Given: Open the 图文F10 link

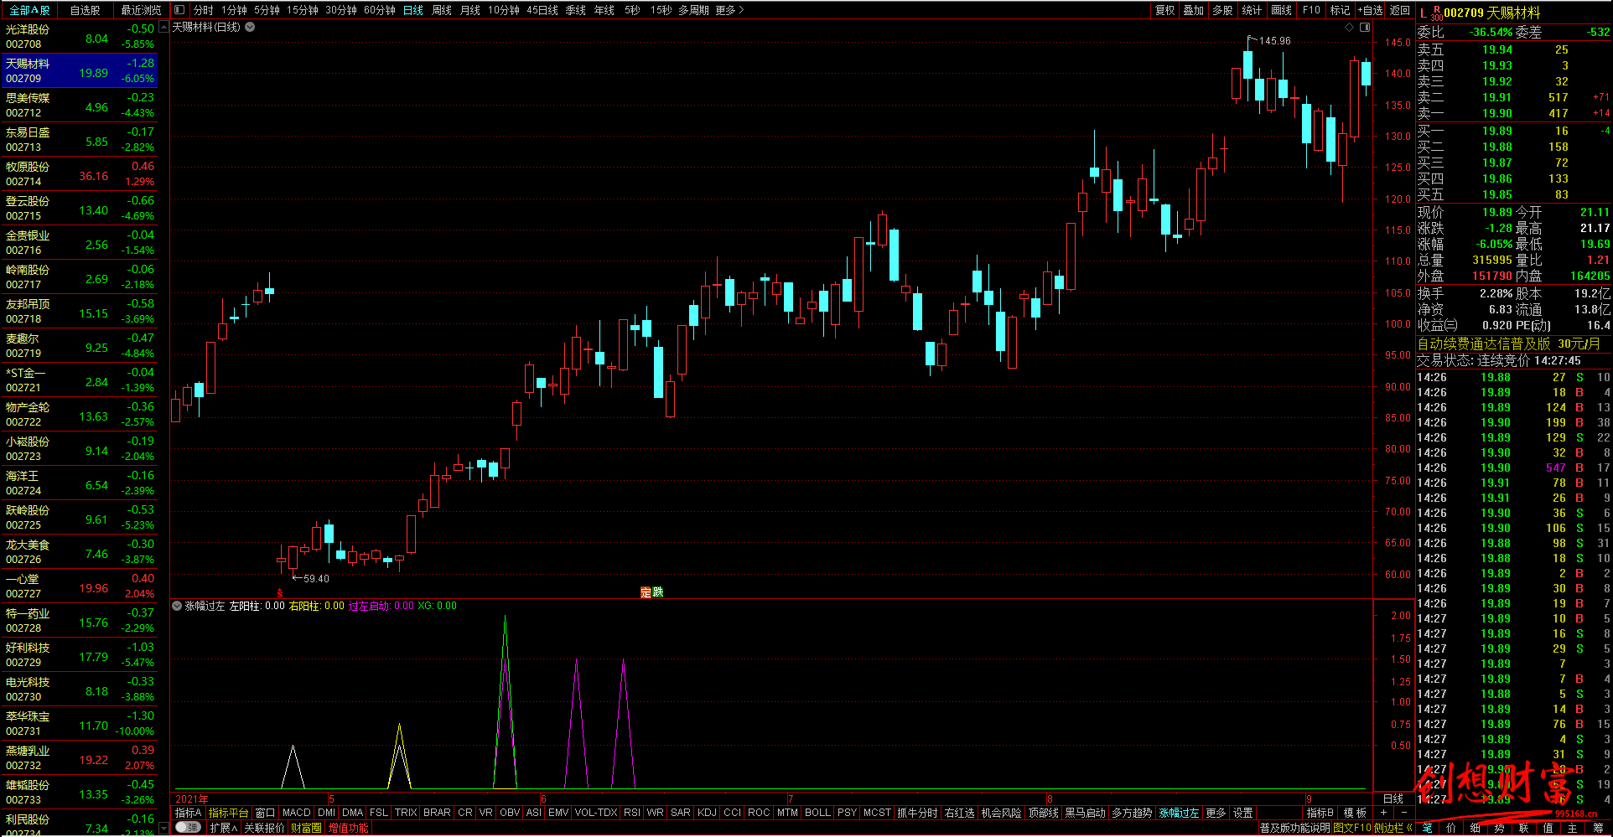Looking at the screenshot, I should (1351, 828).
